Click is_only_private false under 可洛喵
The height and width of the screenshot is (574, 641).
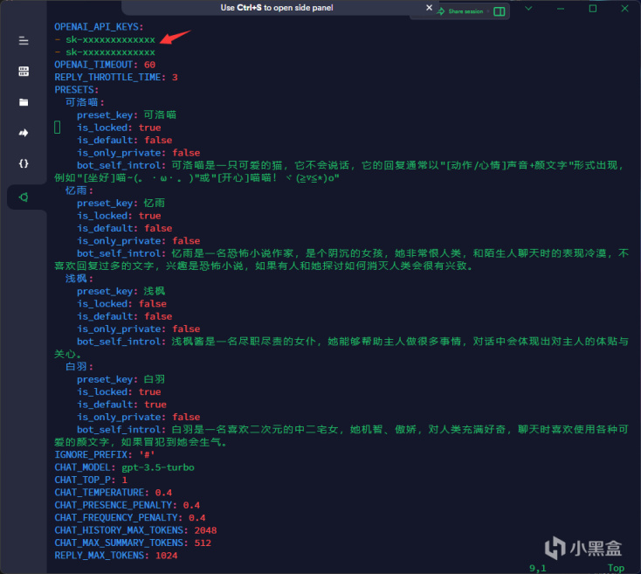(186, 153)
